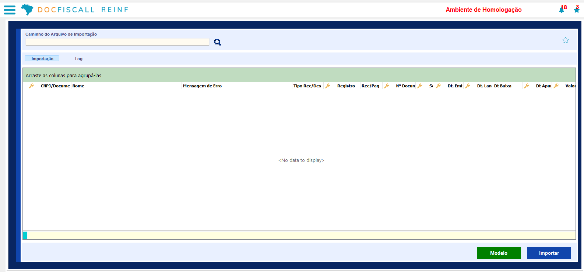Click the DOCFISCALL REINF title text
Image resolution: width=584 pixels, height=272 pixels.
tap(83, 10)
